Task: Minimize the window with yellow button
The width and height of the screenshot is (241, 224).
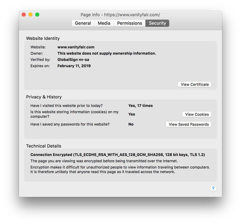Action: point(31,14)
